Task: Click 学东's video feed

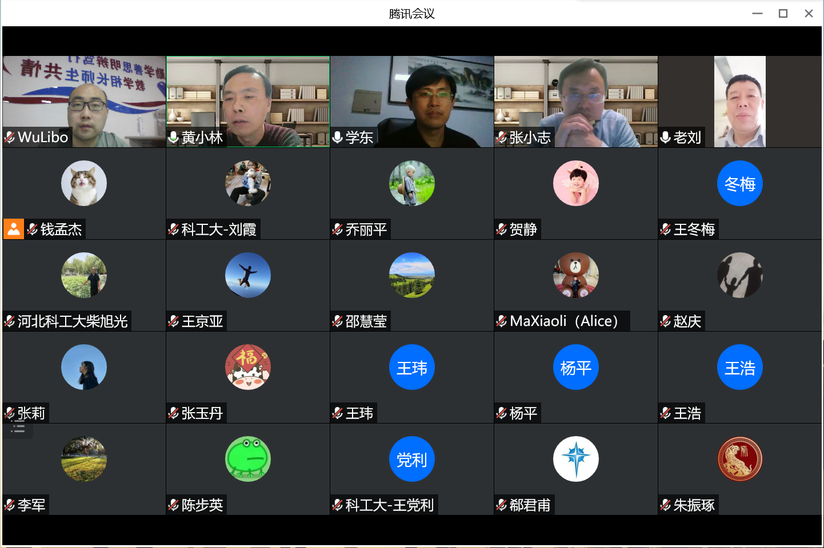Action: point(411,97)
